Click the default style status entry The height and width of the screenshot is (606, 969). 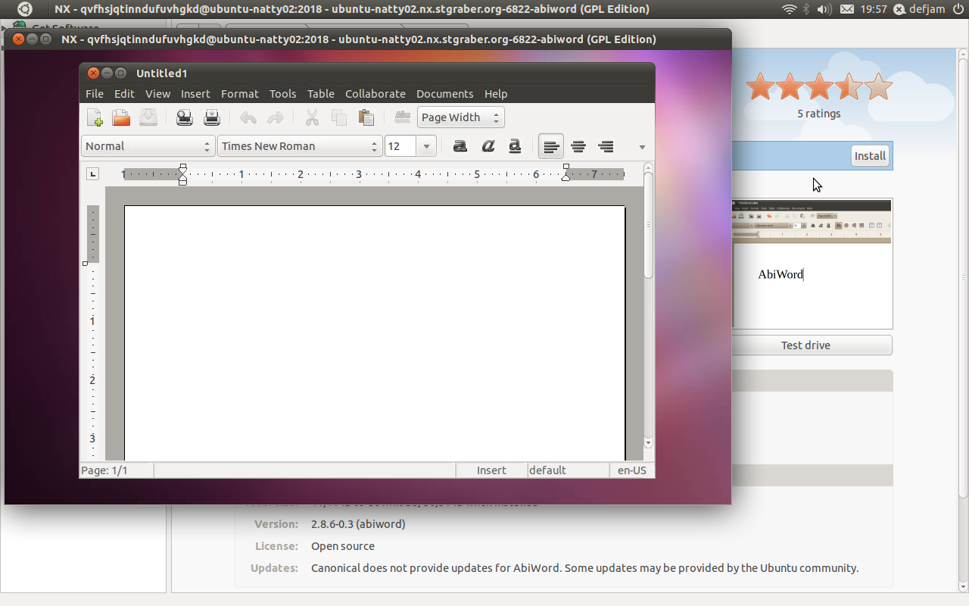point(569,470)
